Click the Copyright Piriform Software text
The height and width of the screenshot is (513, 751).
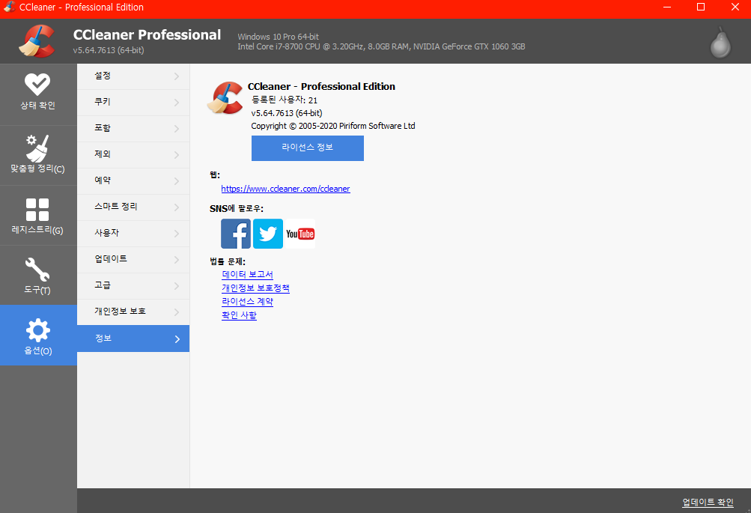[333, 126]
